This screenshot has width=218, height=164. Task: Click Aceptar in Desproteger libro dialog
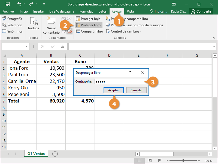coord(113,90)
